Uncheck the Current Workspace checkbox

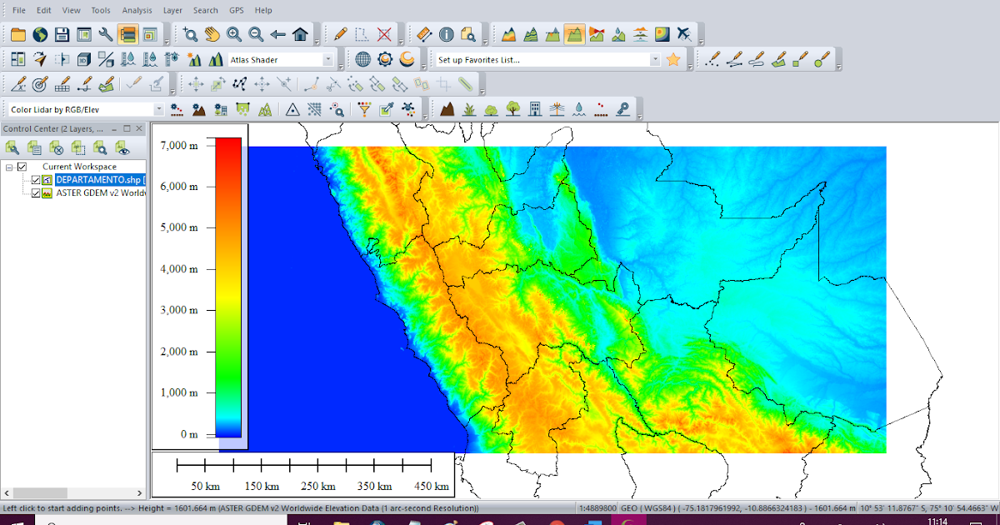[x=21, y=167]
